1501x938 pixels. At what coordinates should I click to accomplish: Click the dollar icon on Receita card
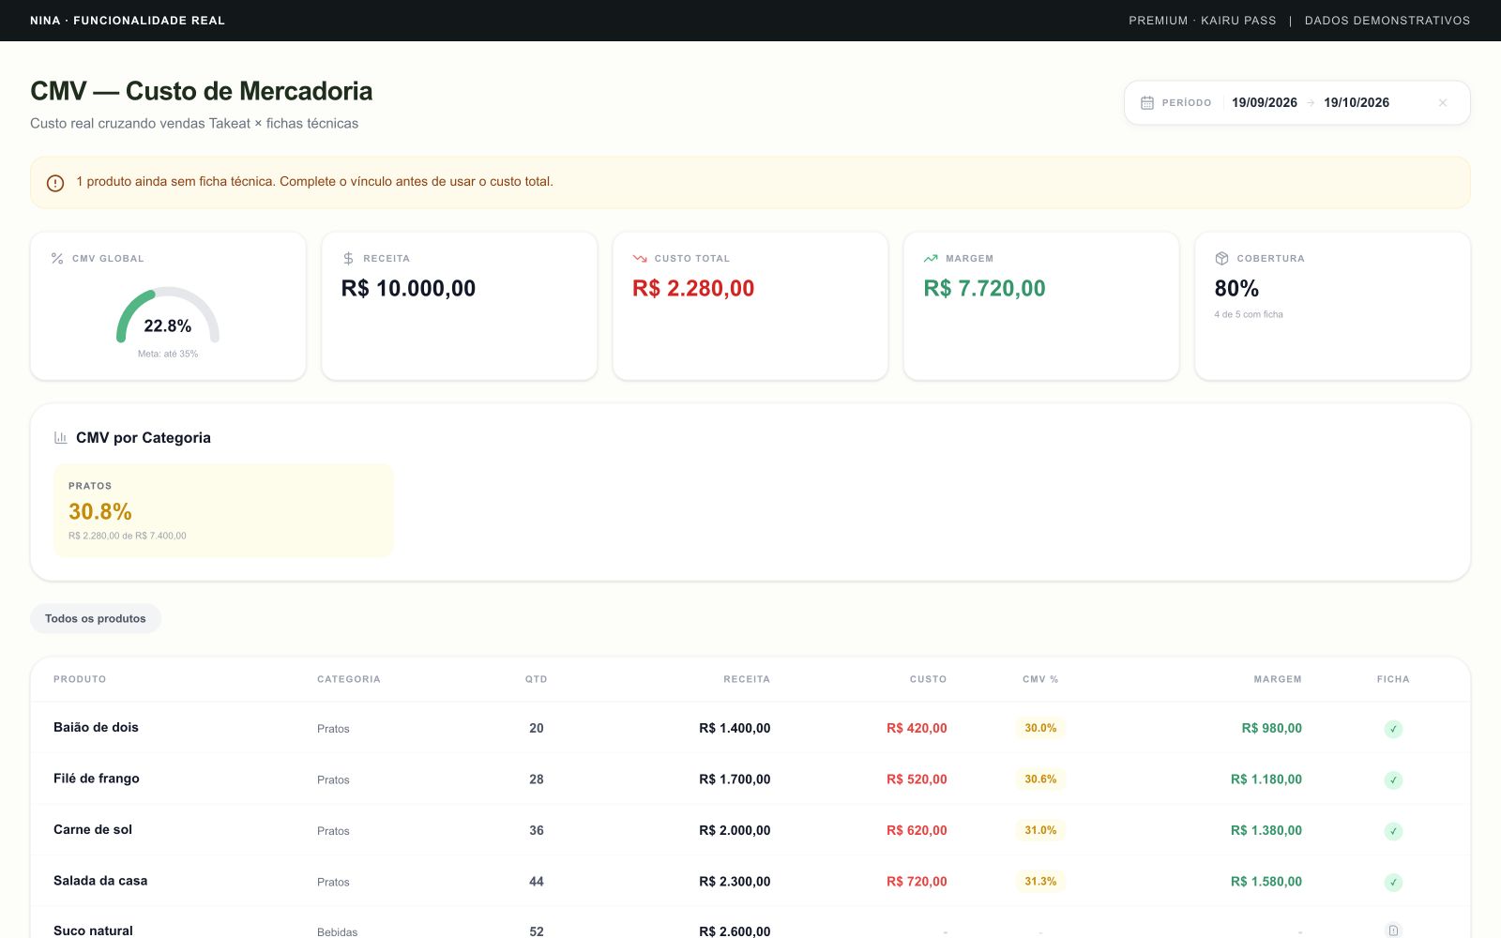(348, 258)
